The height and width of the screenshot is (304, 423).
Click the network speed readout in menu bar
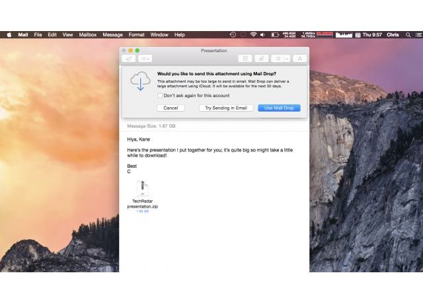coord(308,34)
